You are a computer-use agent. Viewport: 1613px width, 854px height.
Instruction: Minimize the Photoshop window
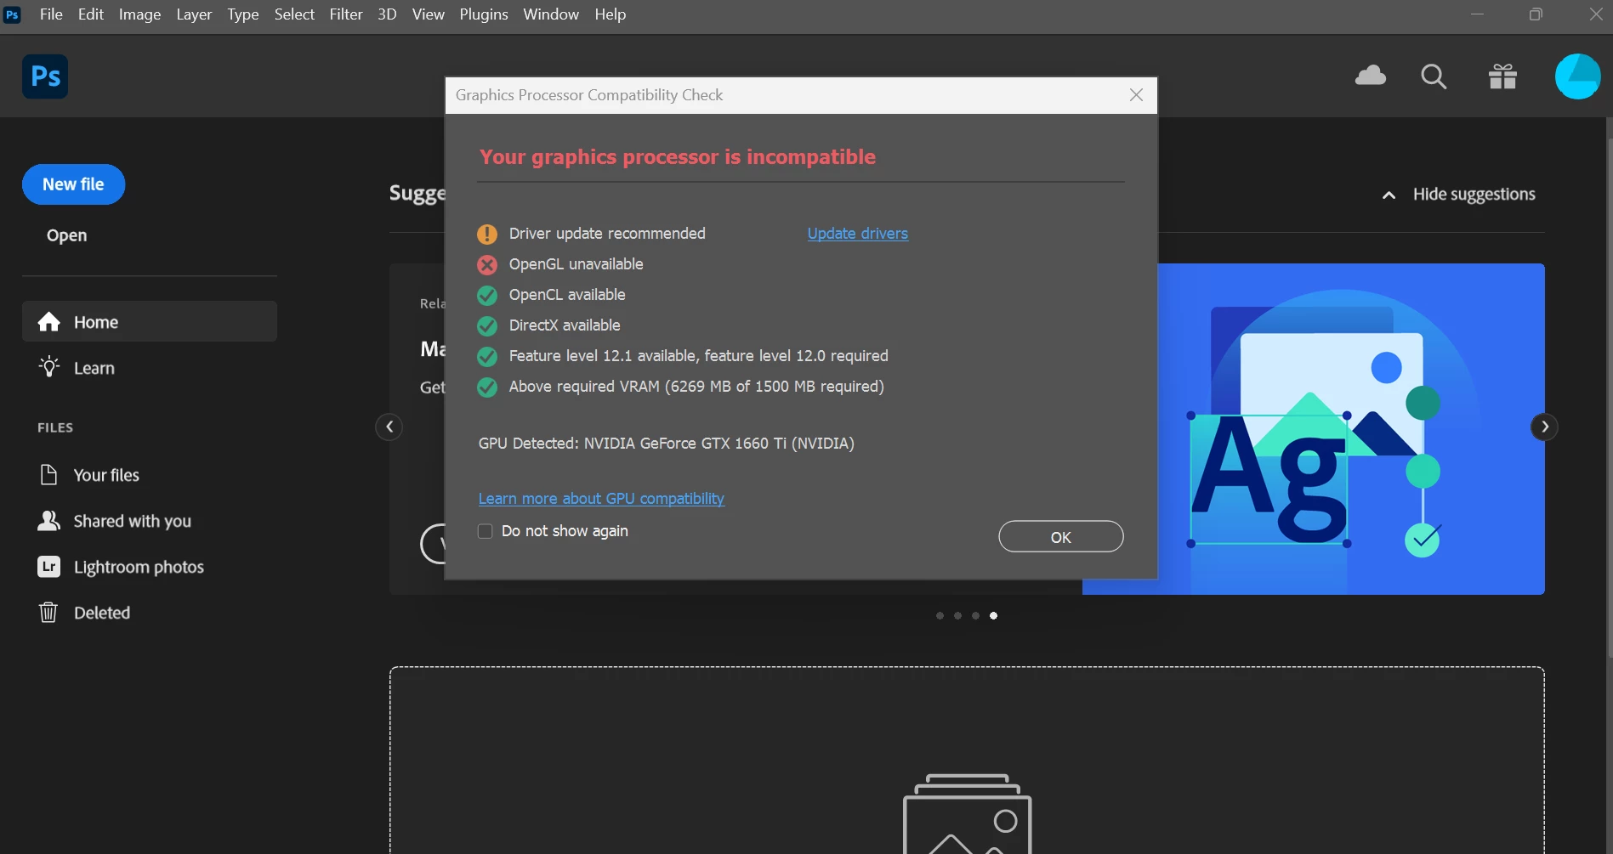coord(1477,14)
